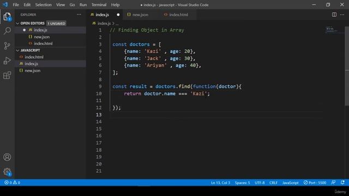Click the 1 UNSAVED badge
This screenshot has height=196, width=349.
(56, 23)
